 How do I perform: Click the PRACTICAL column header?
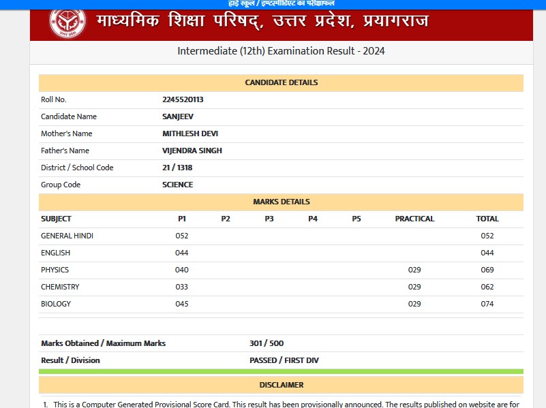pyautogui.click(x=414, y=219)
